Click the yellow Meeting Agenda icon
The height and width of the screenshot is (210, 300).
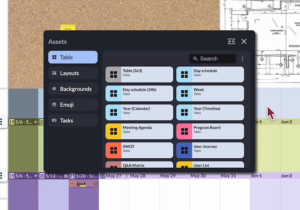[x=114, y=131]
